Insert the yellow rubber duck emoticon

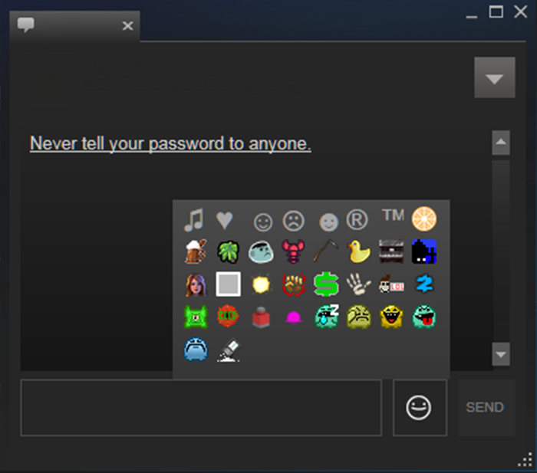click(358, 251)
